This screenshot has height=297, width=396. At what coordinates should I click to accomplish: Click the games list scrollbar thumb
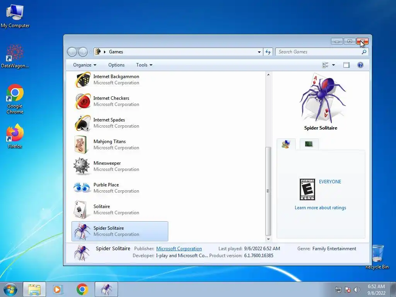tap(268, 191)
